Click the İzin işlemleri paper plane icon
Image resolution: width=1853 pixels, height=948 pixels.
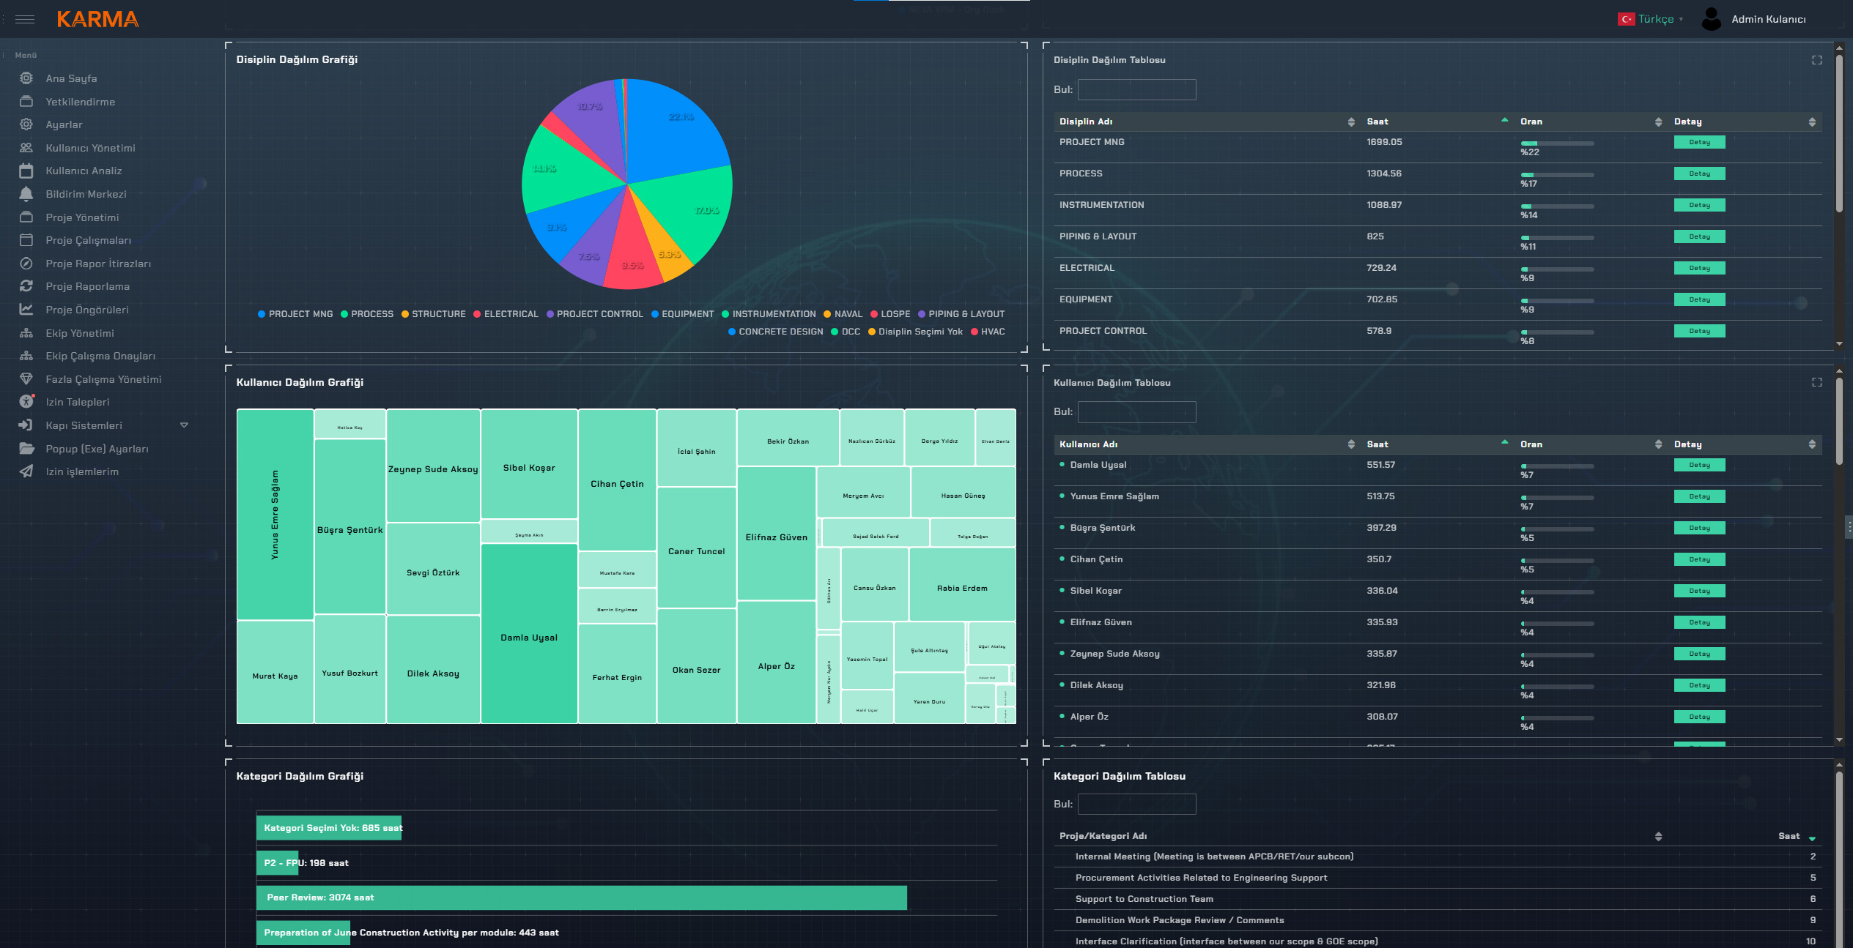coord(26,471)
